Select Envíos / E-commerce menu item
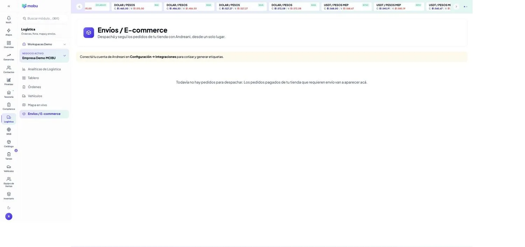Image resolution: width=525 pixels, height=247 pixels. (44, 114)
